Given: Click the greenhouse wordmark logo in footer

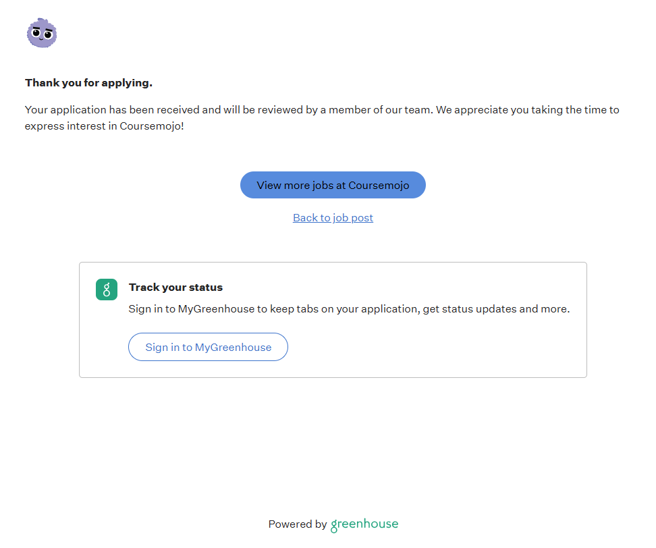Looking at the screenshot, I should click(x=364, y=524).
